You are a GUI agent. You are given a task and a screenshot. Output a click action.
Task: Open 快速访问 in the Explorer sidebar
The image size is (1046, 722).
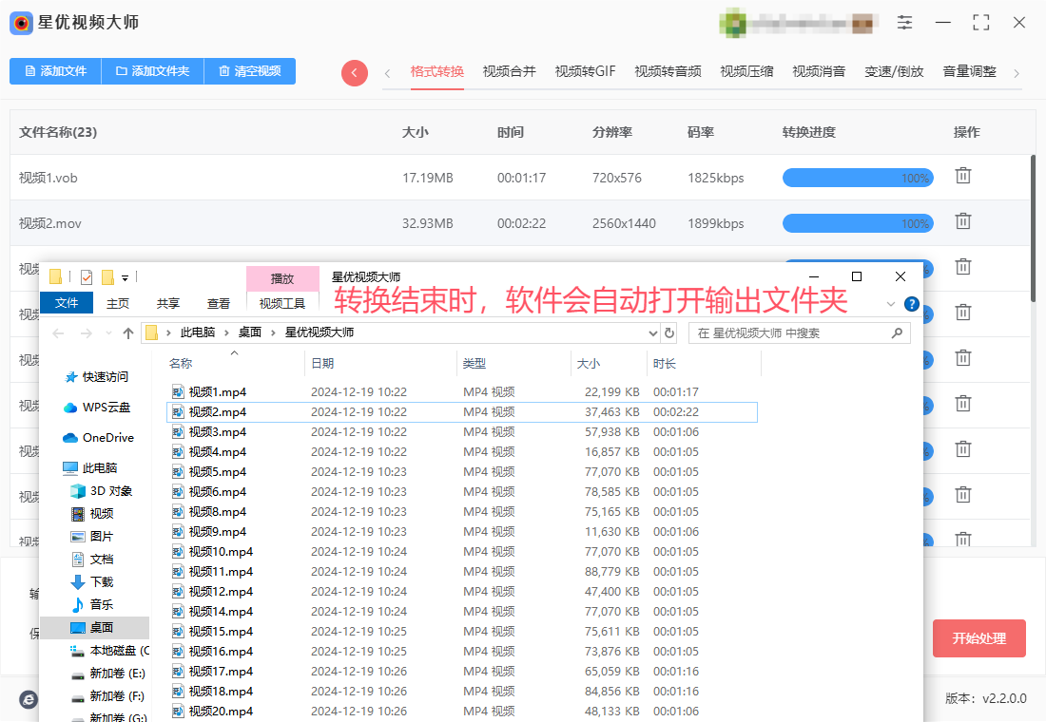tap(97, 377)
